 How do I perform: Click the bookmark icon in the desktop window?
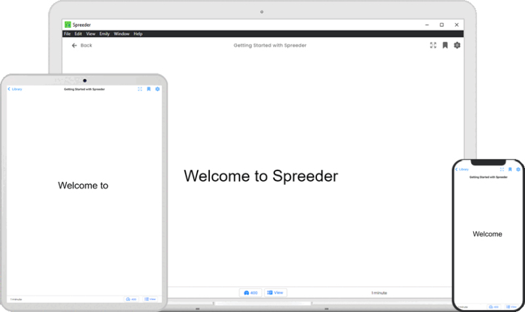point(445,45)
